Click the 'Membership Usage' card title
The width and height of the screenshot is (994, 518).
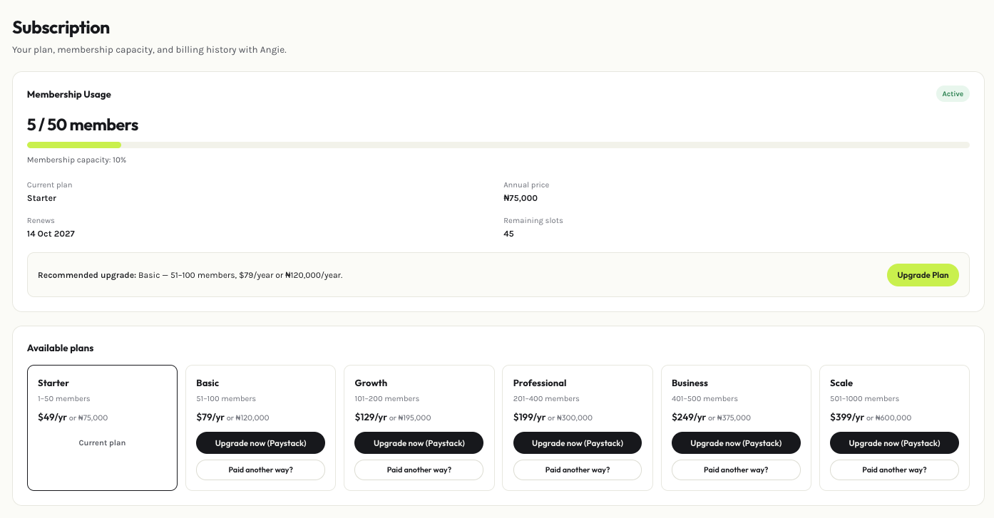point(69,94)
